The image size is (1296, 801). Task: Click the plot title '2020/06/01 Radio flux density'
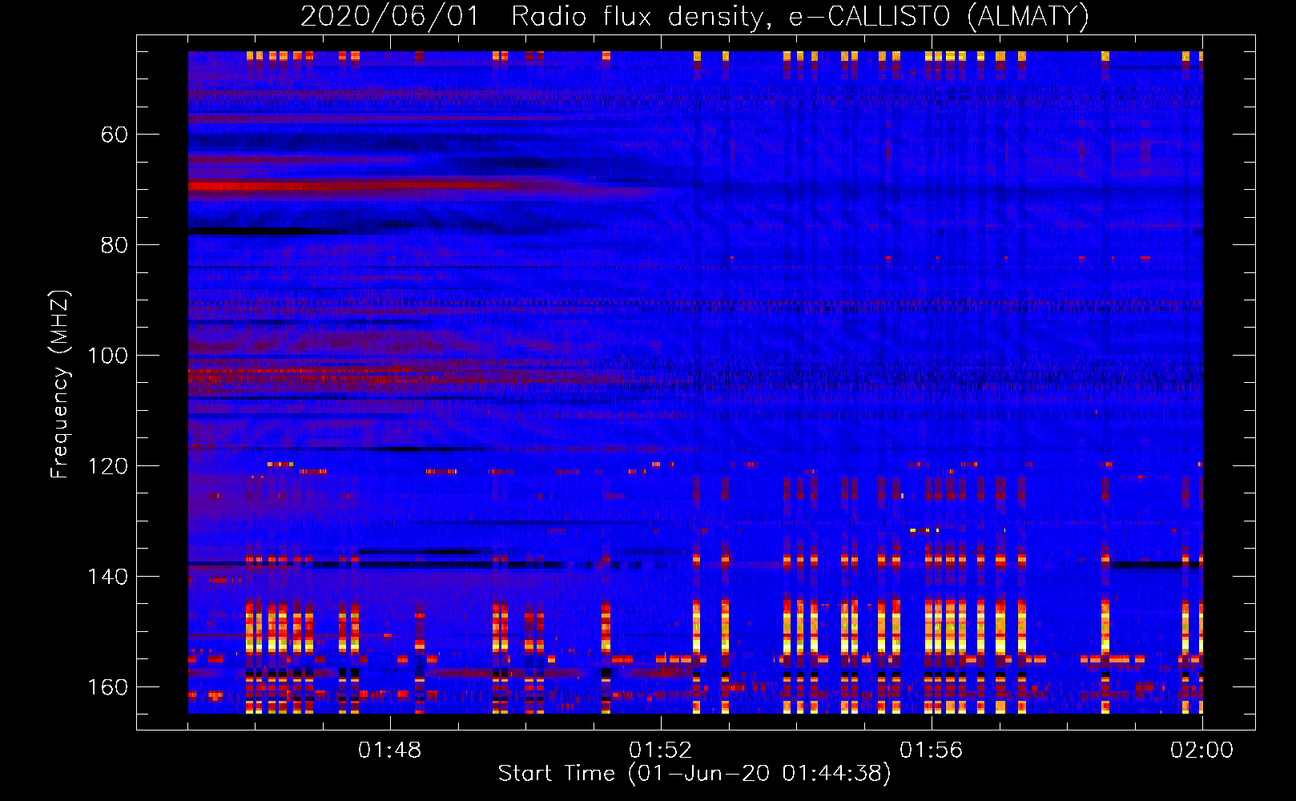[x=695, y=16]
